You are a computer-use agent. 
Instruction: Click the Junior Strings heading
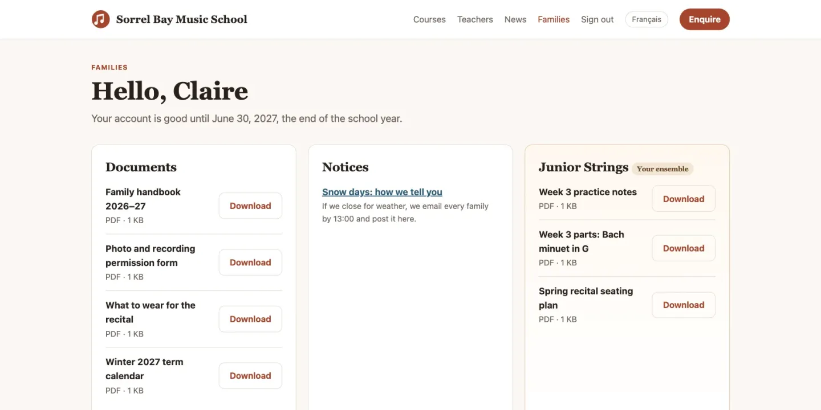583,167
